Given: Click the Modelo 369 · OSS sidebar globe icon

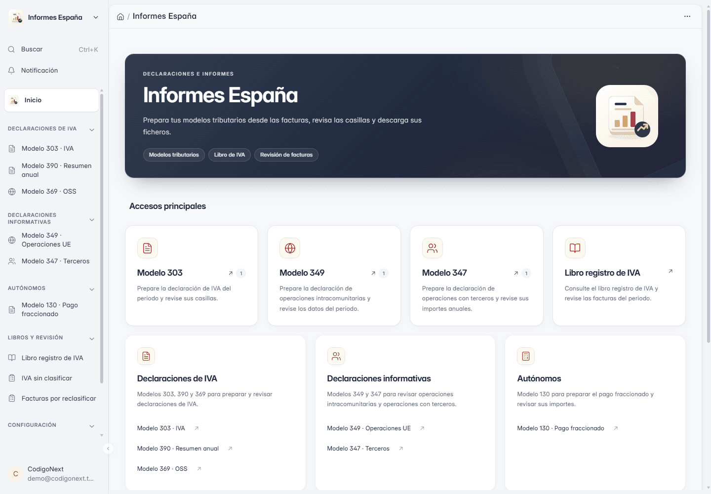Looking at the screenshot, I should 12,192.
